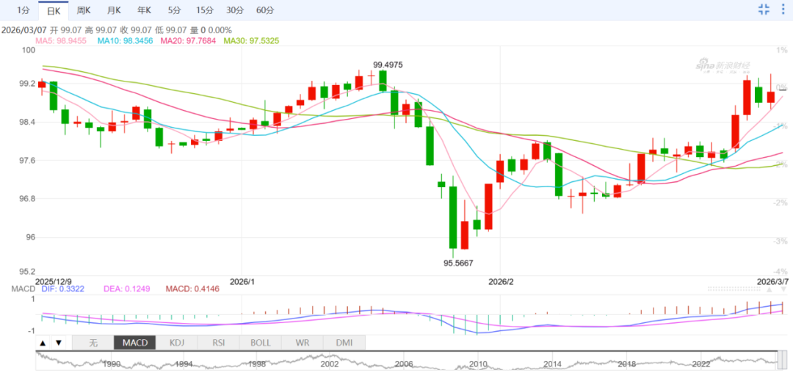Click the down arrow indicator button
This screenshot has height=378, width=793.
tap(59, 343)
